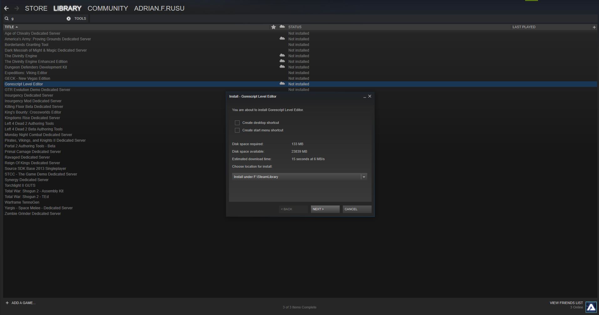Viewport: 599px width, 315px height.
Task: Select Killing Floor Beta Dedicated Server
Action: [x=34, y=107]
